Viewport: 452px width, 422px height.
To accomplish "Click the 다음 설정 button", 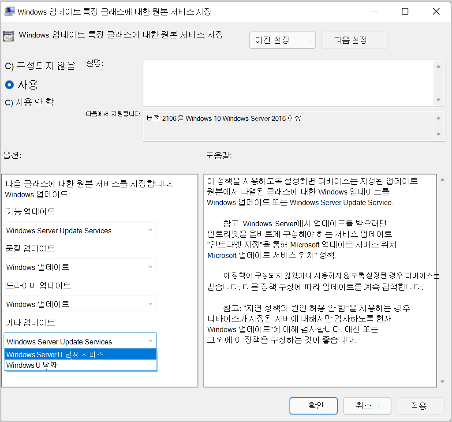I will pos(354,40).
